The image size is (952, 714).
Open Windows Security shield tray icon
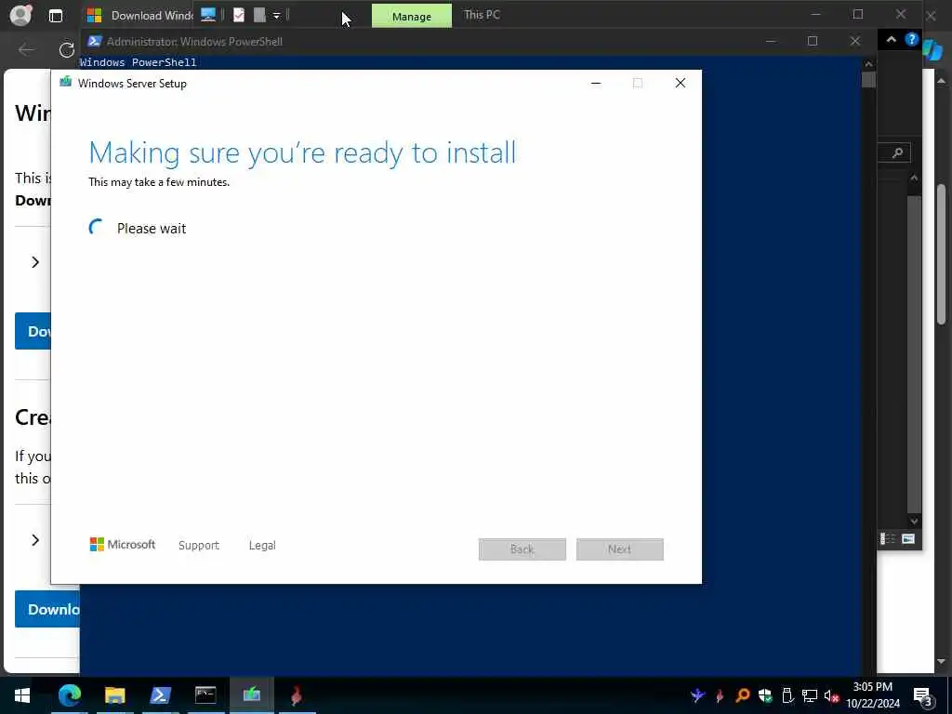coord(765,695)
